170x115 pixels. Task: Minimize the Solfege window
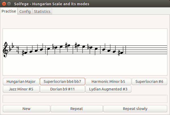(x=9, y=4)
